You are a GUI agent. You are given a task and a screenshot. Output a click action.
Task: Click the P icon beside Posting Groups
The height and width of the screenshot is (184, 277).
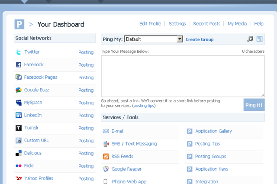click(190, 156)
